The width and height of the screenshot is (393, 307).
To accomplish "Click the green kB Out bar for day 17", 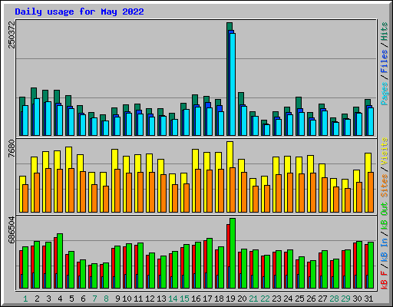I will pos(210,263).
